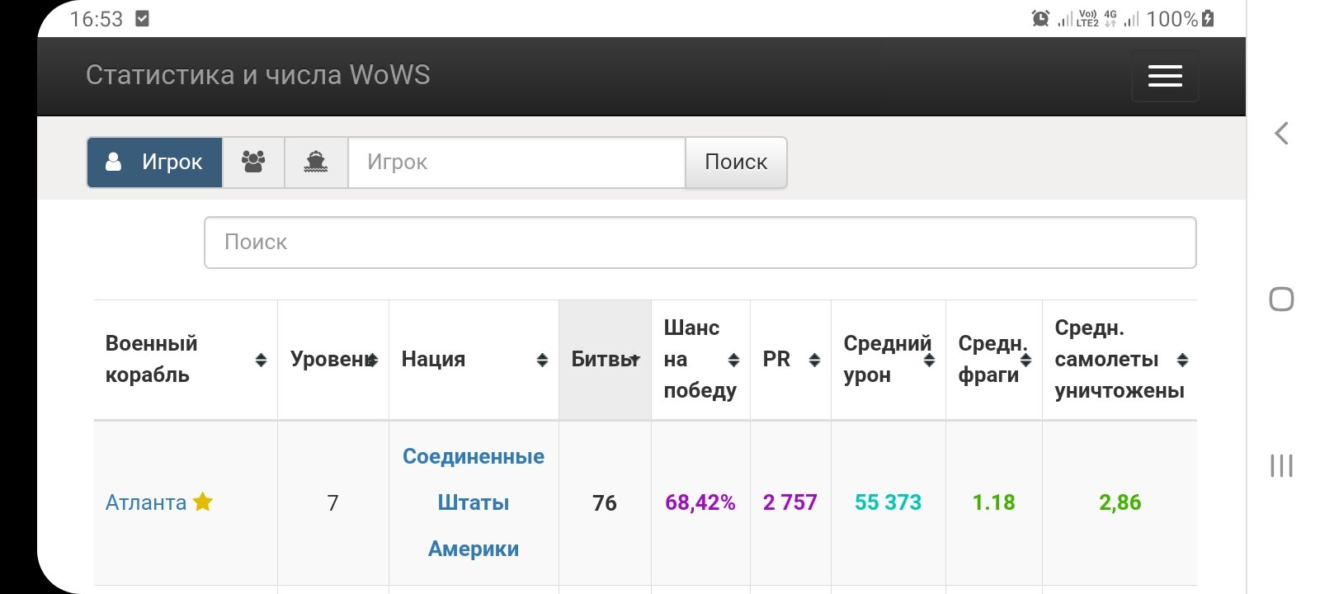Switch to warship search ship icon

[x=316, y=163]
